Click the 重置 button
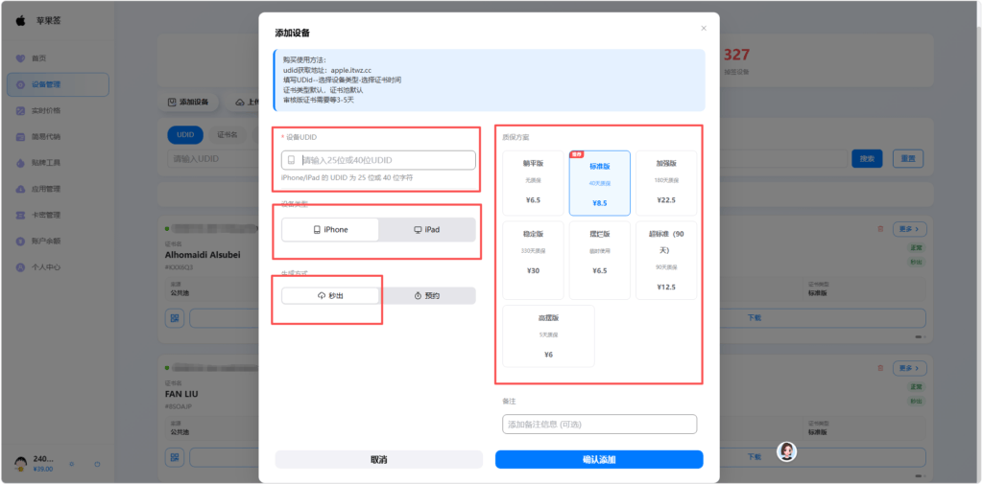The height and width of the screenshot is (484, 983). [908, 158]
